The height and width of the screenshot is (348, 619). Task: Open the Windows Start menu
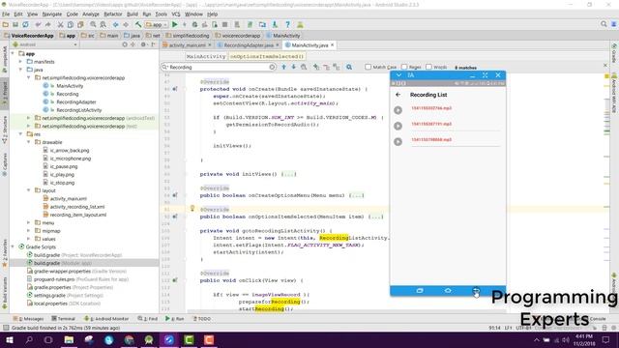(x=10, y=339)
